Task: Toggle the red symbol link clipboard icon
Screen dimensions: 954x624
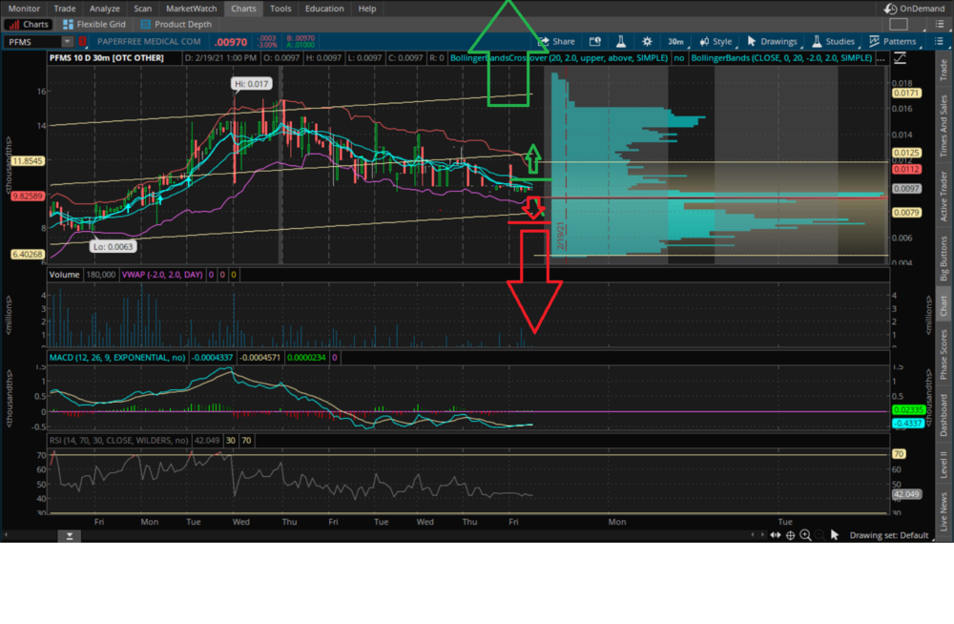Action: [84, 41]
